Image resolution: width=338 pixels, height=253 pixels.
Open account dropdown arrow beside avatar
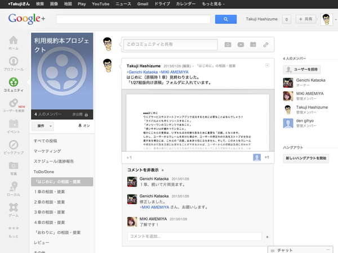(x=336, y=20)
